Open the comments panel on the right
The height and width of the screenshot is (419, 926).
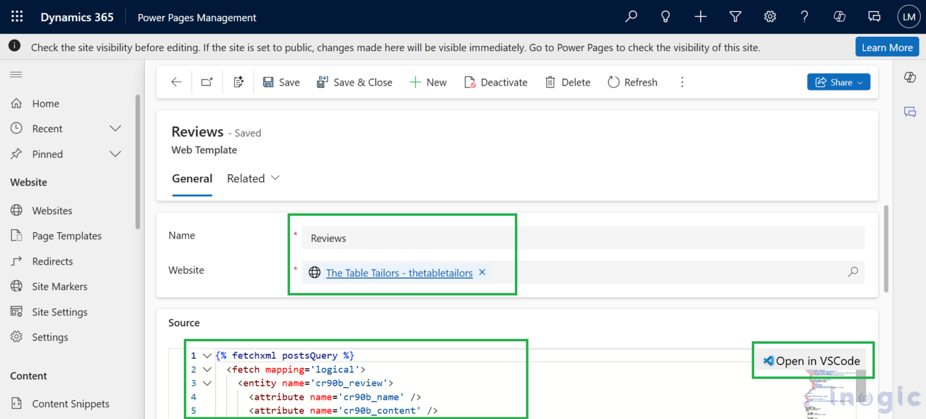pyautogui.click(x=910, y=112)
